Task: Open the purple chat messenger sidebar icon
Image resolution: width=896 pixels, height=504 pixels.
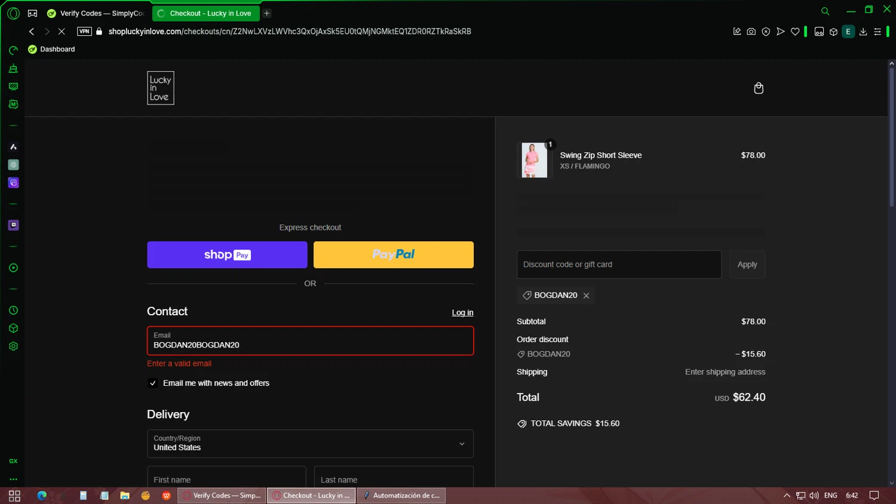Action: pos(13,183)
